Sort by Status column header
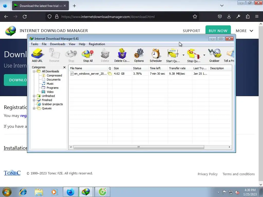Viewport: 263px width, 197px height. pos(140,68)
